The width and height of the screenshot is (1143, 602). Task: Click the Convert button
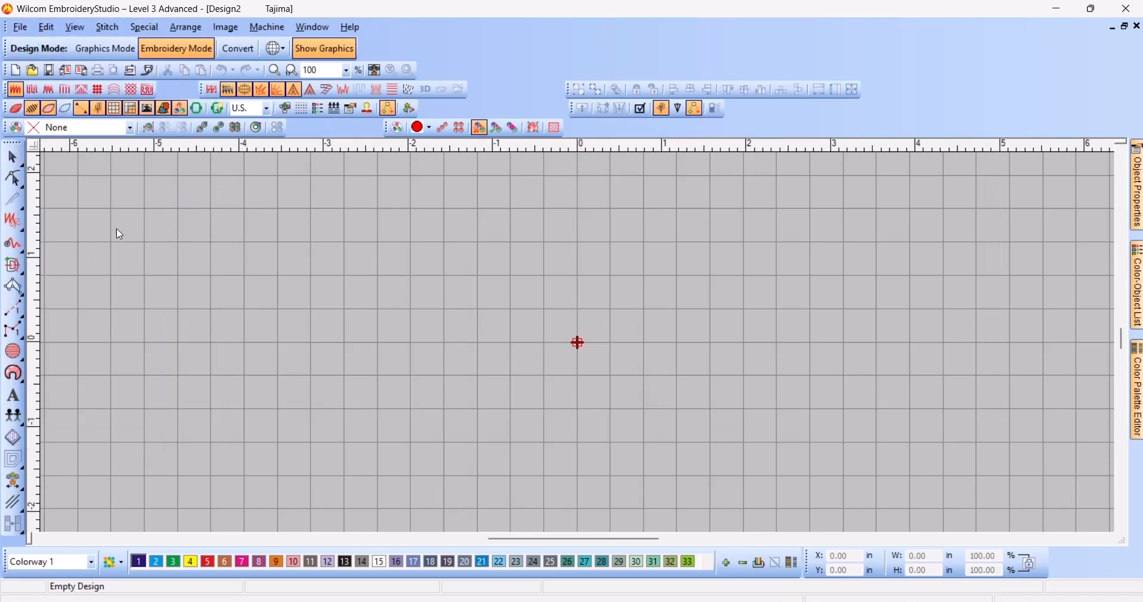point(238,49)
